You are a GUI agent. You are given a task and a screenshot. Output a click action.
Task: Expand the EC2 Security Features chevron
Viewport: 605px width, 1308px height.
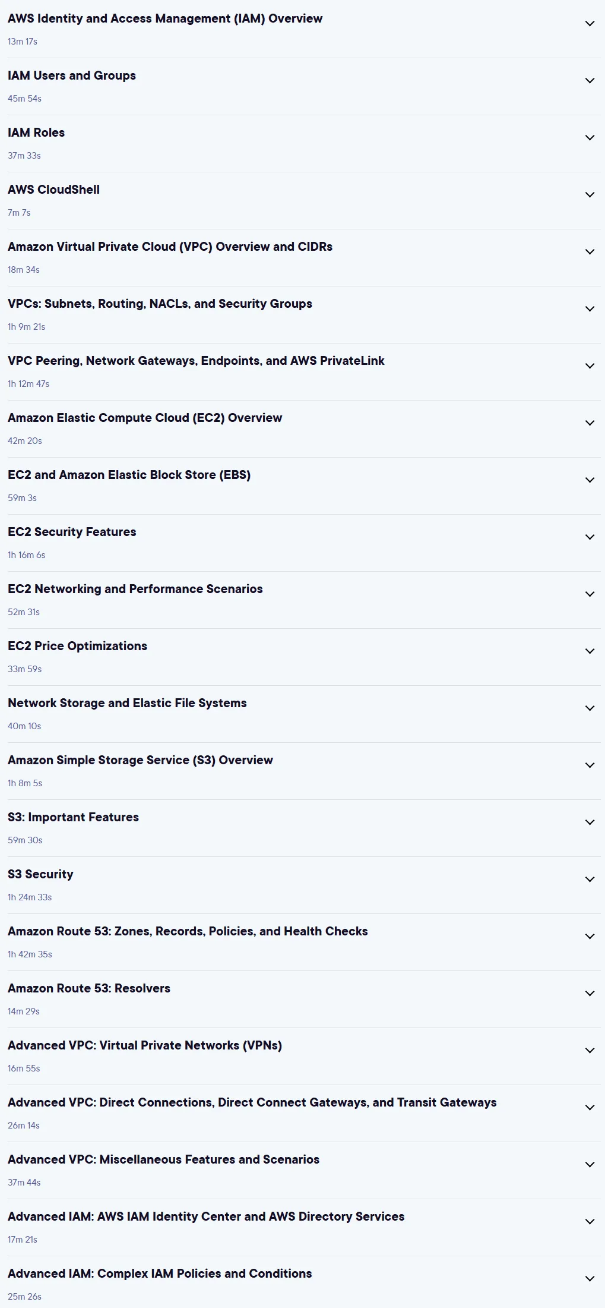coord(590,537)
